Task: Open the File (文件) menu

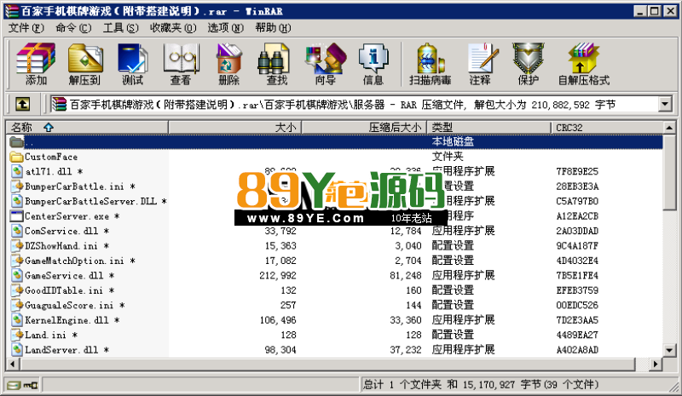Action: click(26, 28)
